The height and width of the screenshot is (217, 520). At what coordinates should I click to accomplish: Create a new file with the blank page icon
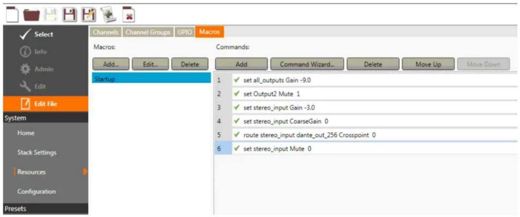[12, 14]
